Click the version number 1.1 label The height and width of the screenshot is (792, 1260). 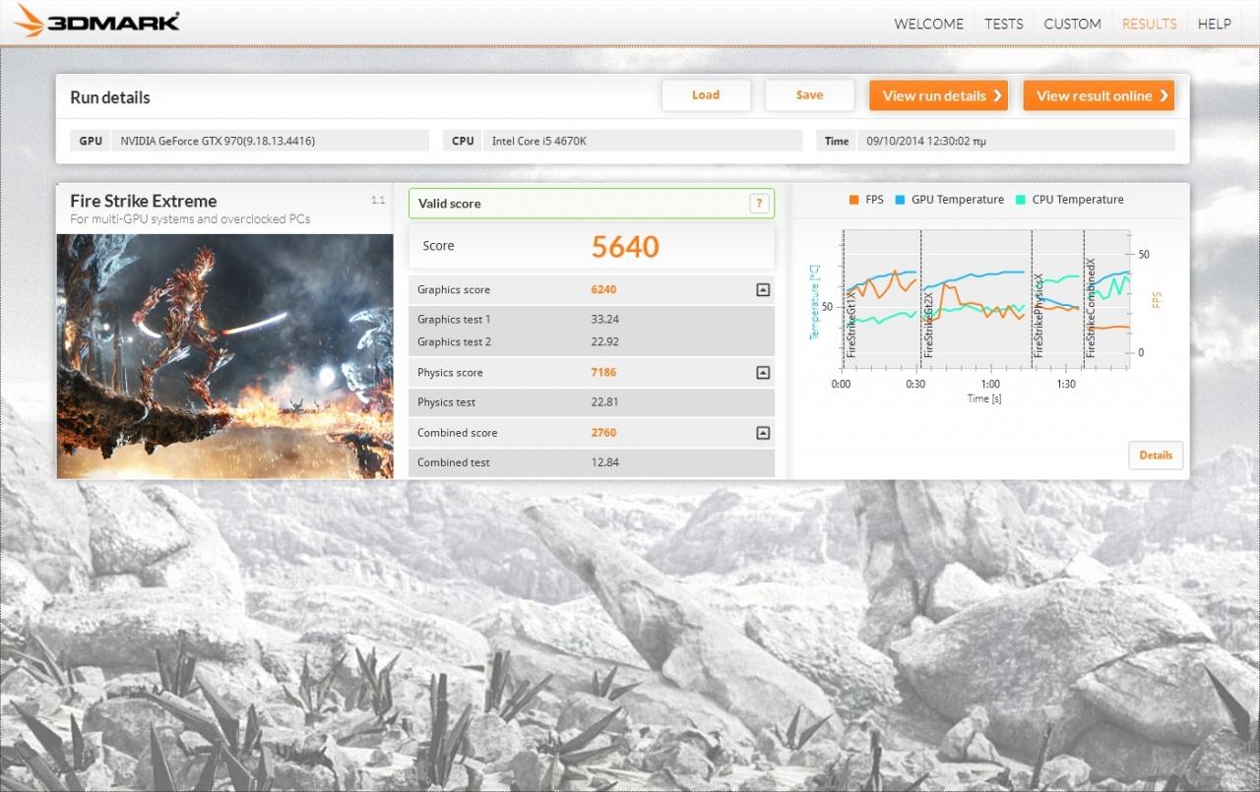pos(378,200)
